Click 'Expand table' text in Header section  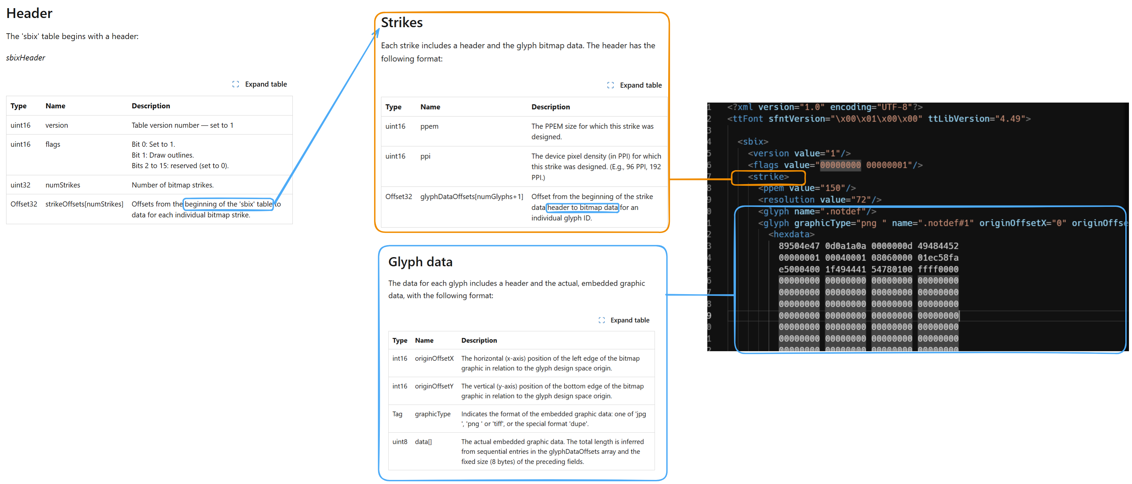[x=266, y=84]
